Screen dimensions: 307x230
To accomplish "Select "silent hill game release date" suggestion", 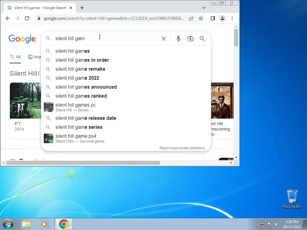I will coord(126,118).
